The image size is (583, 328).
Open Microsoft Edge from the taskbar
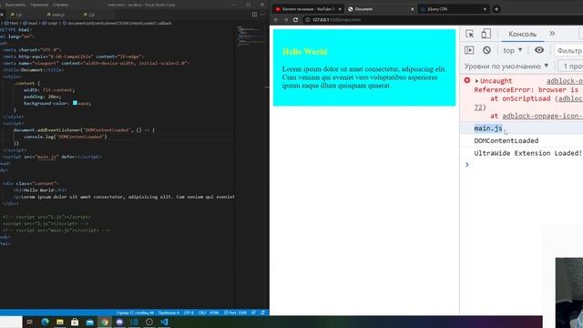[45, 322]
